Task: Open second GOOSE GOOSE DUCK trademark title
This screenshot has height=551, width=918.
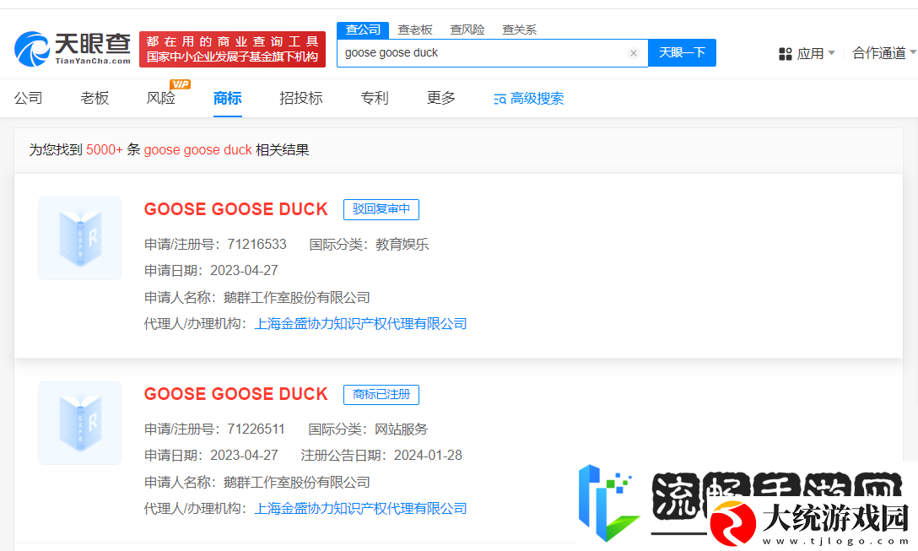Action: click(x=236, y=394)
